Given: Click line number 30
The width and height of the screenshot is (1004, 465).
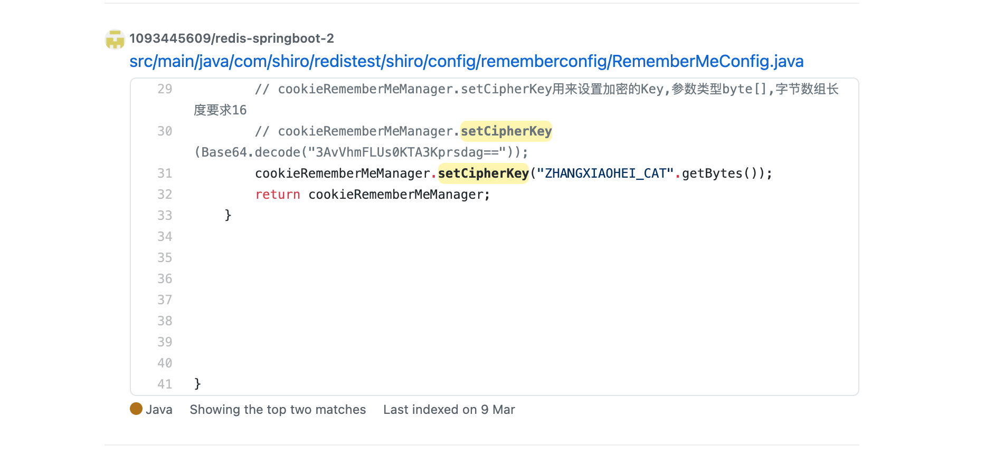Looking at the screenshot, I should [165, 131].
